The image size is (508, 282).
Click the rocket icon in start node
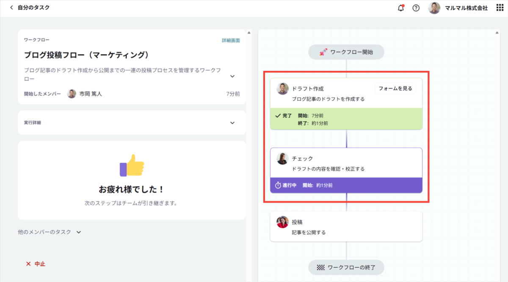[x=323, y=52]
